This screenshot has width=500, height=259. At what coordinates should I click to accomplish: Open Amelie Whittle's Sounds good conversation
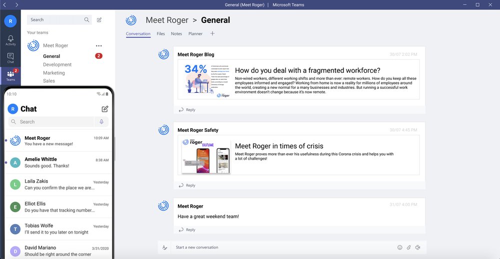58,163
